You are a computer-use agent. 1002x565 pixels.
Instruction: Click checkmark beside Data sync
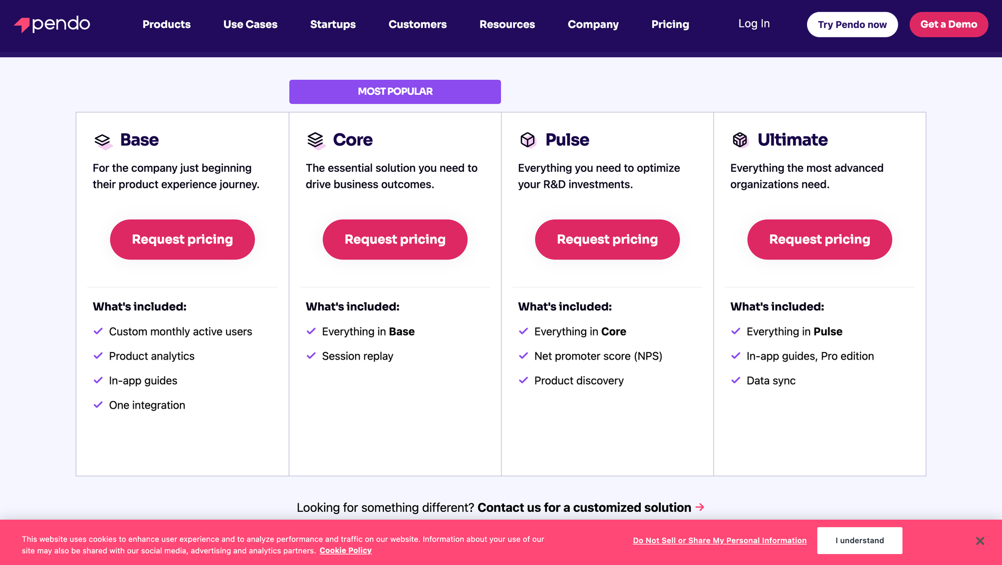735,380
